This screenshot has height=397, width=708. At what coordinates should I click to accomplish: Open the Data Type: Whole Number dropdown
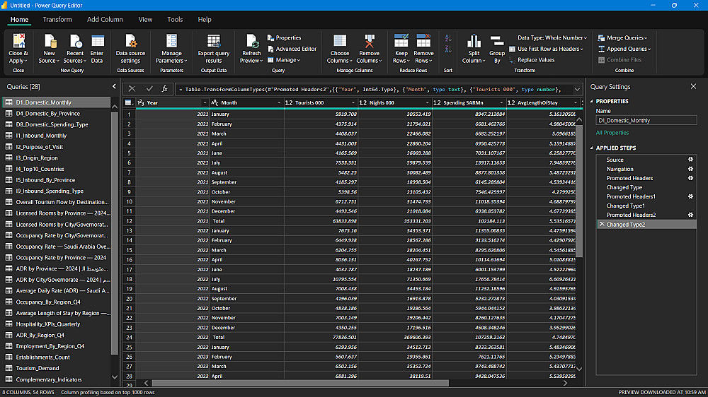(552, 38)
